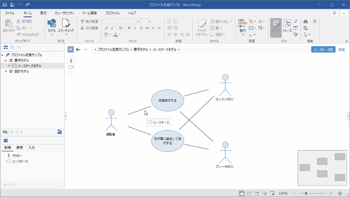Switch to トレース trace view
Viewport: 350px width, 197px height.
[287, 26]
